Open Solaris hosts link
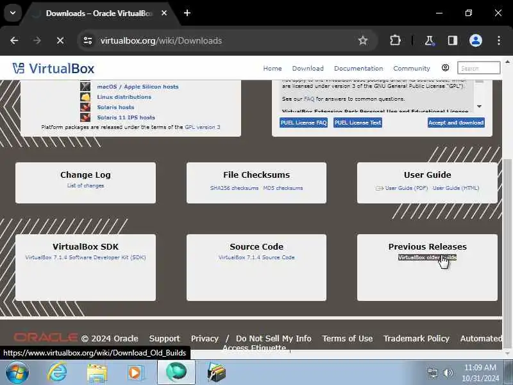 coord(115,107)
